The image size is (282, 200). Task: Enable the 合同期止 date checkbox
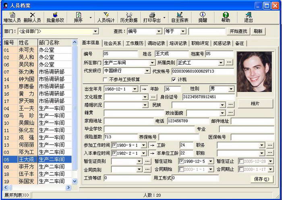pyautogui.click(x=241, y=169)
